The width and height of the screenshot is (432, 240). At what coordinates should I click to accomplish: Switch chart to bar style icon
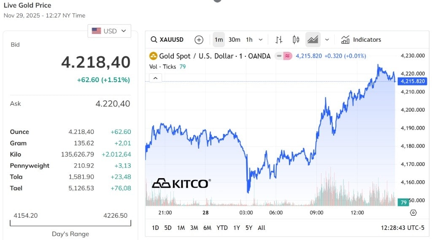click(x=279, y=40)
